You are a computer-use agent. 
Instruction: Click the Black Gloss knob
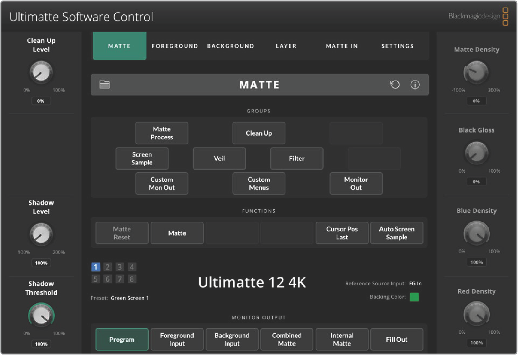click(x=476, y=153)
